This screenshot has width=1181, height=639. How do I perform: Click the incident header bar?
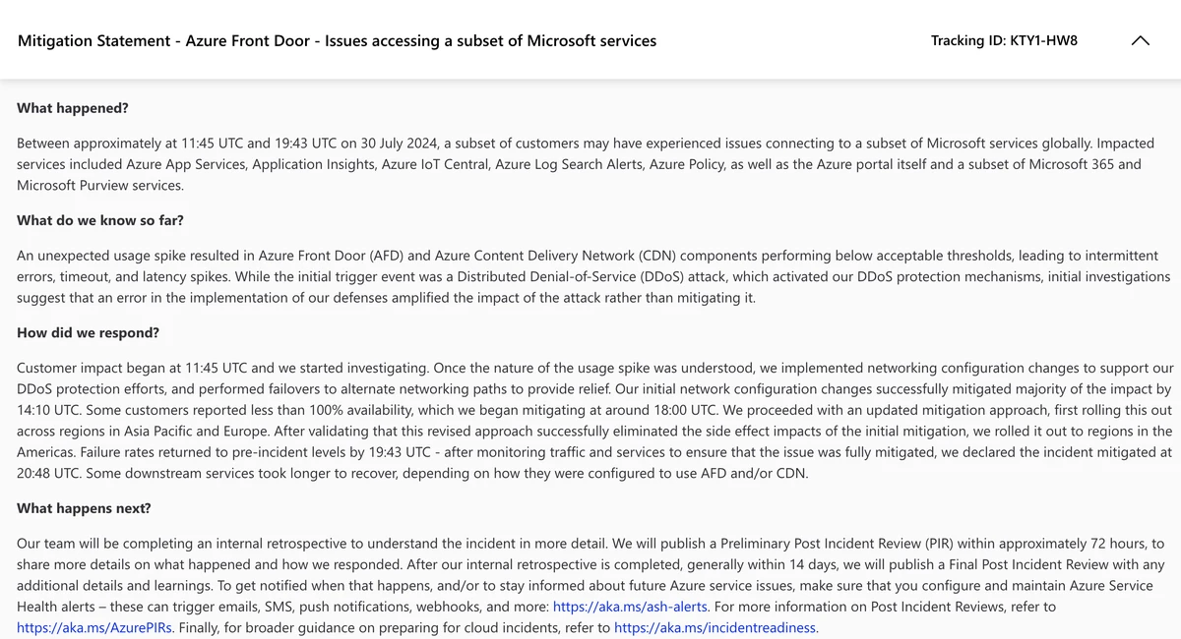tap(590, 40)
